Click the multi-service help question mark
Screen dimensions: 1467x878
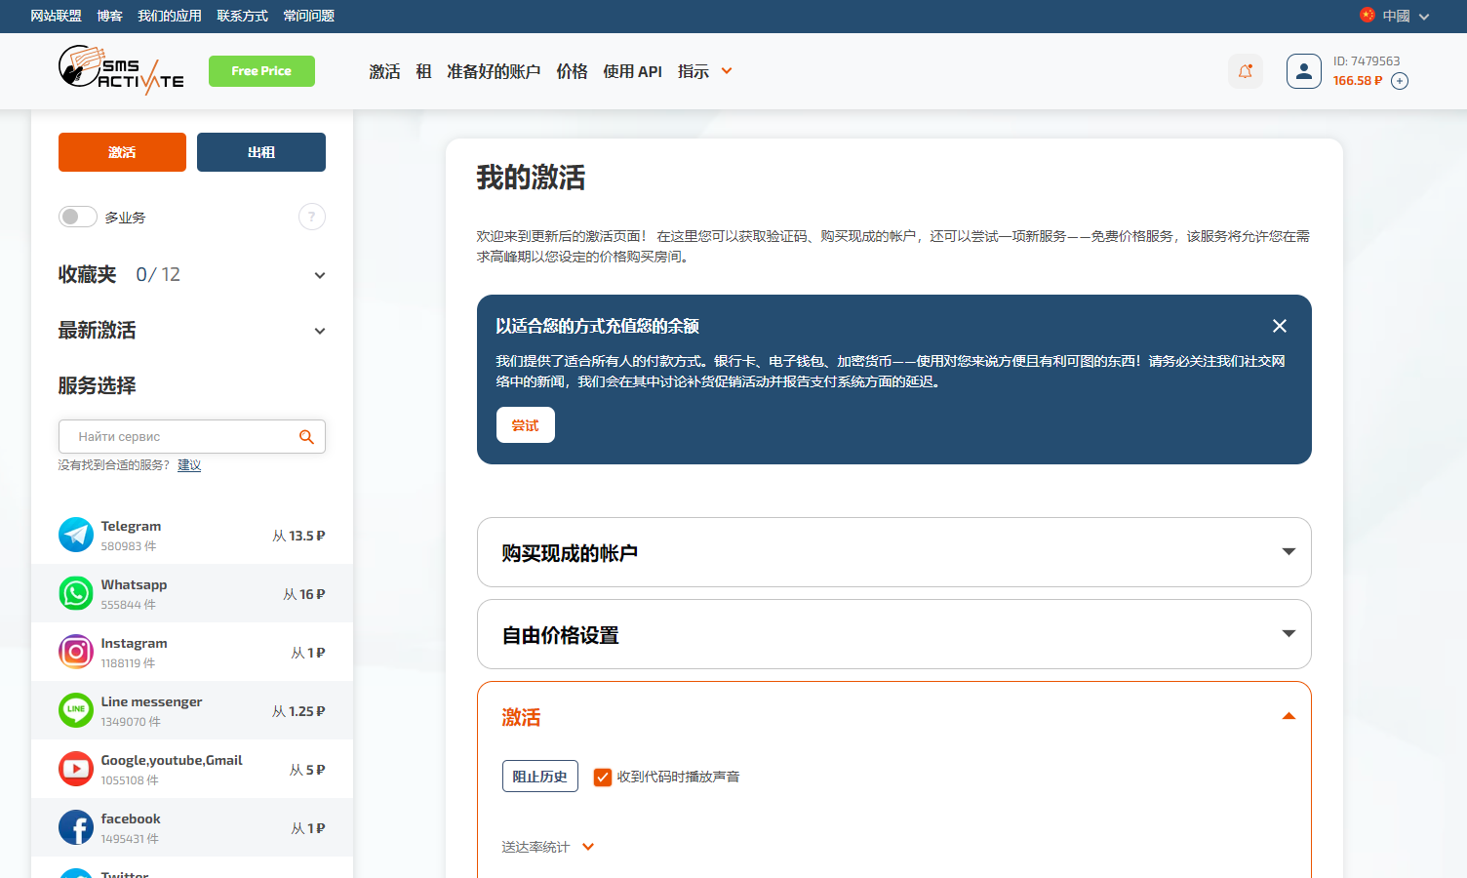(311, 217)
